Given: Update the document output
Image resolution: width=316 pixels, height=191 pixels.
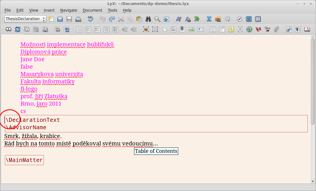Looking at the screenshot, I should (x=18, y=29).
